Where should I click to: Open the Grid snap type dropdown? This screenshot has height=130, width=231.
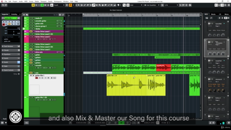pyautogui.click(x=136, y=5)
